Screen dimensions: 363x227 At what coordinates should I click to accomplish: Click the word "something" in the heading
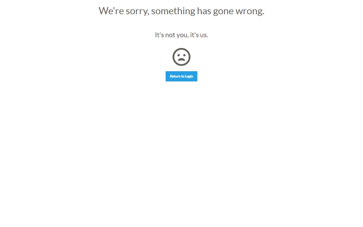coord(173,11)
